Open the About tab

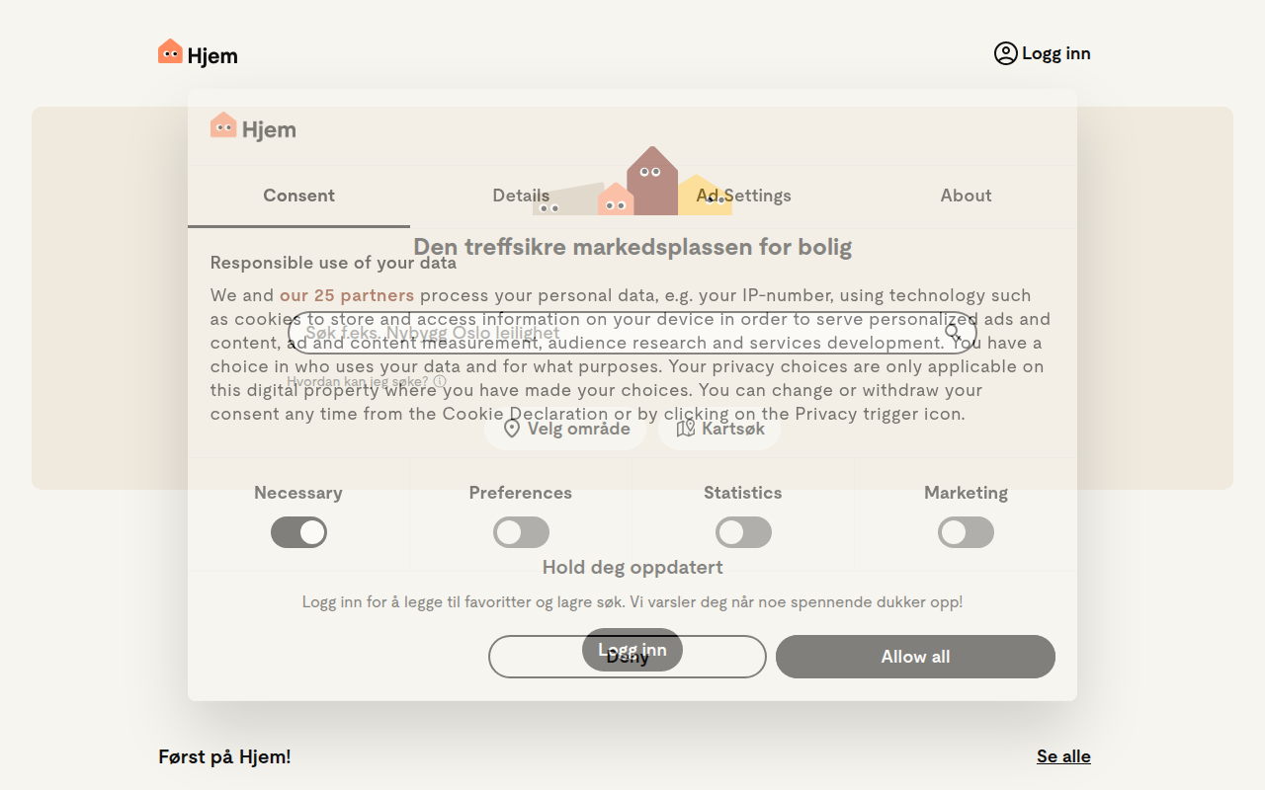coord(966,196)
